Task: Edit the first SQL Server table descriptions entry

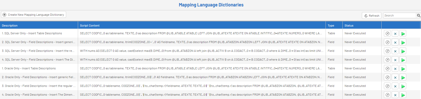Action: 387,34
